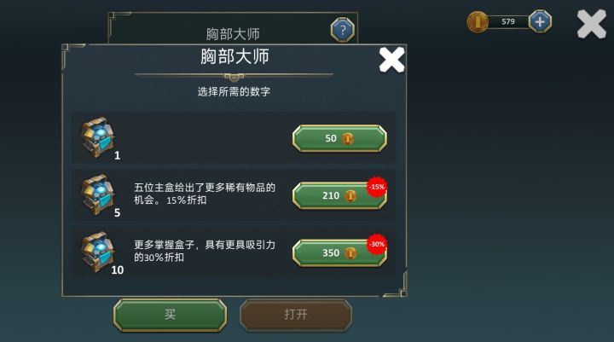Click the green 买 button
Screen dimensions: 614x342
(170, 315)
